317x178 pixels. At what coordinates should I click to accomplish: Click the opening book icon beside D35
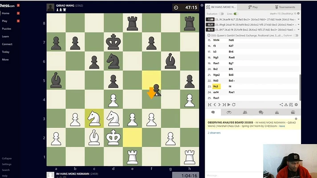(x=209, y=35)
